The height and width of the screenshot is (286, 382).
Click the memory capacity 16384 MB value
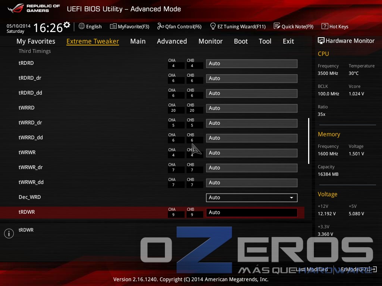click(x=328, y=174)
